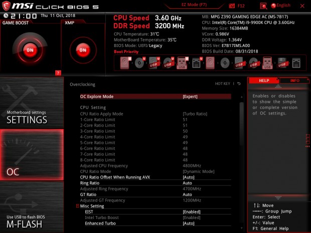This screenshot has width=311, height=233.
Task: Click the Overclocking page title
Action: pyautogui.click(x=82, y=84)
